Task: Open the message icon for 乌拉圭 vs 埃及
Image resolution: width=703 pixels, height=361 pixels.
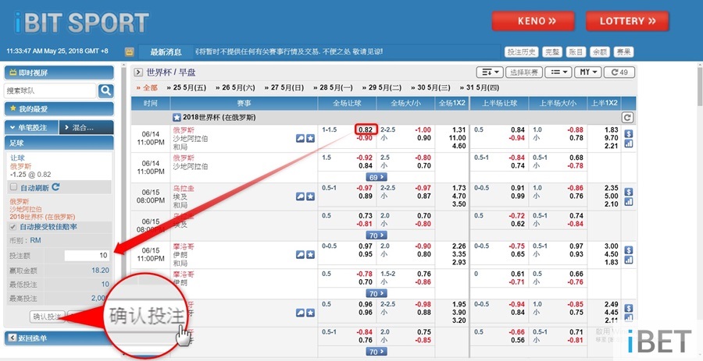Action: pyautogui.click(x=301, y=196)
